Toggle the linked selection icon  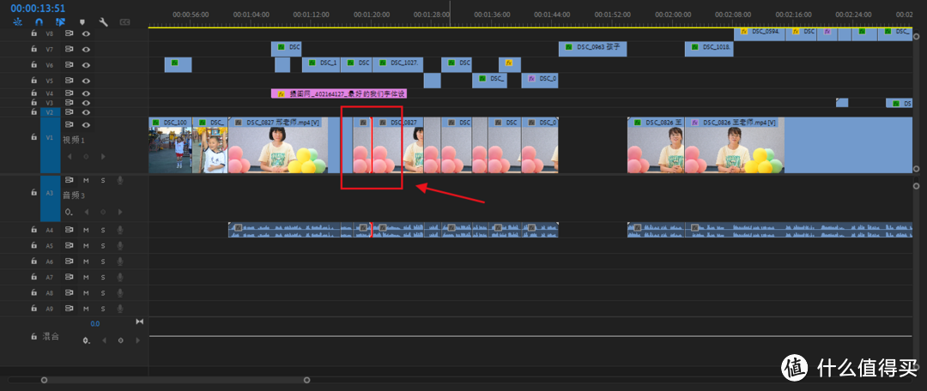pyautogui.click(x=60, y=22)
